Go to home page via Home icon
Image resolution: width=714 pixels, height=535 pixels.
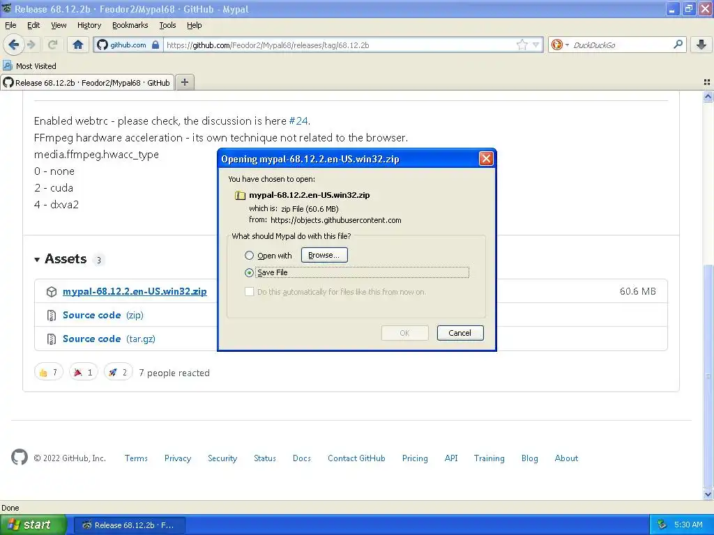(78, 45)
